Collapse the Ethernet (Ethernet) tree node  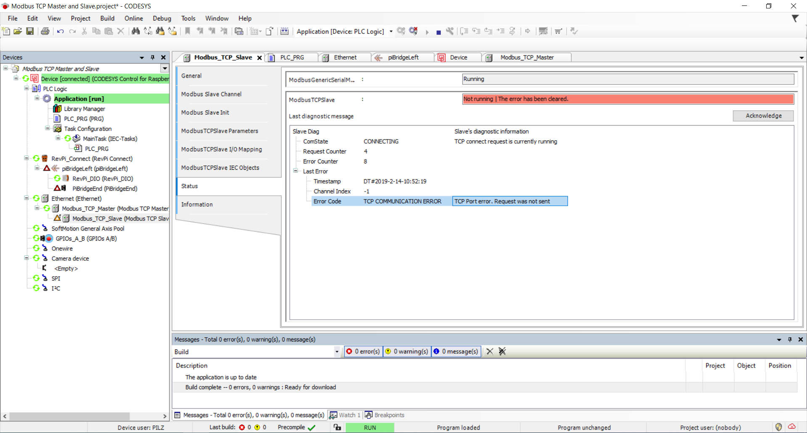(26, 198)
